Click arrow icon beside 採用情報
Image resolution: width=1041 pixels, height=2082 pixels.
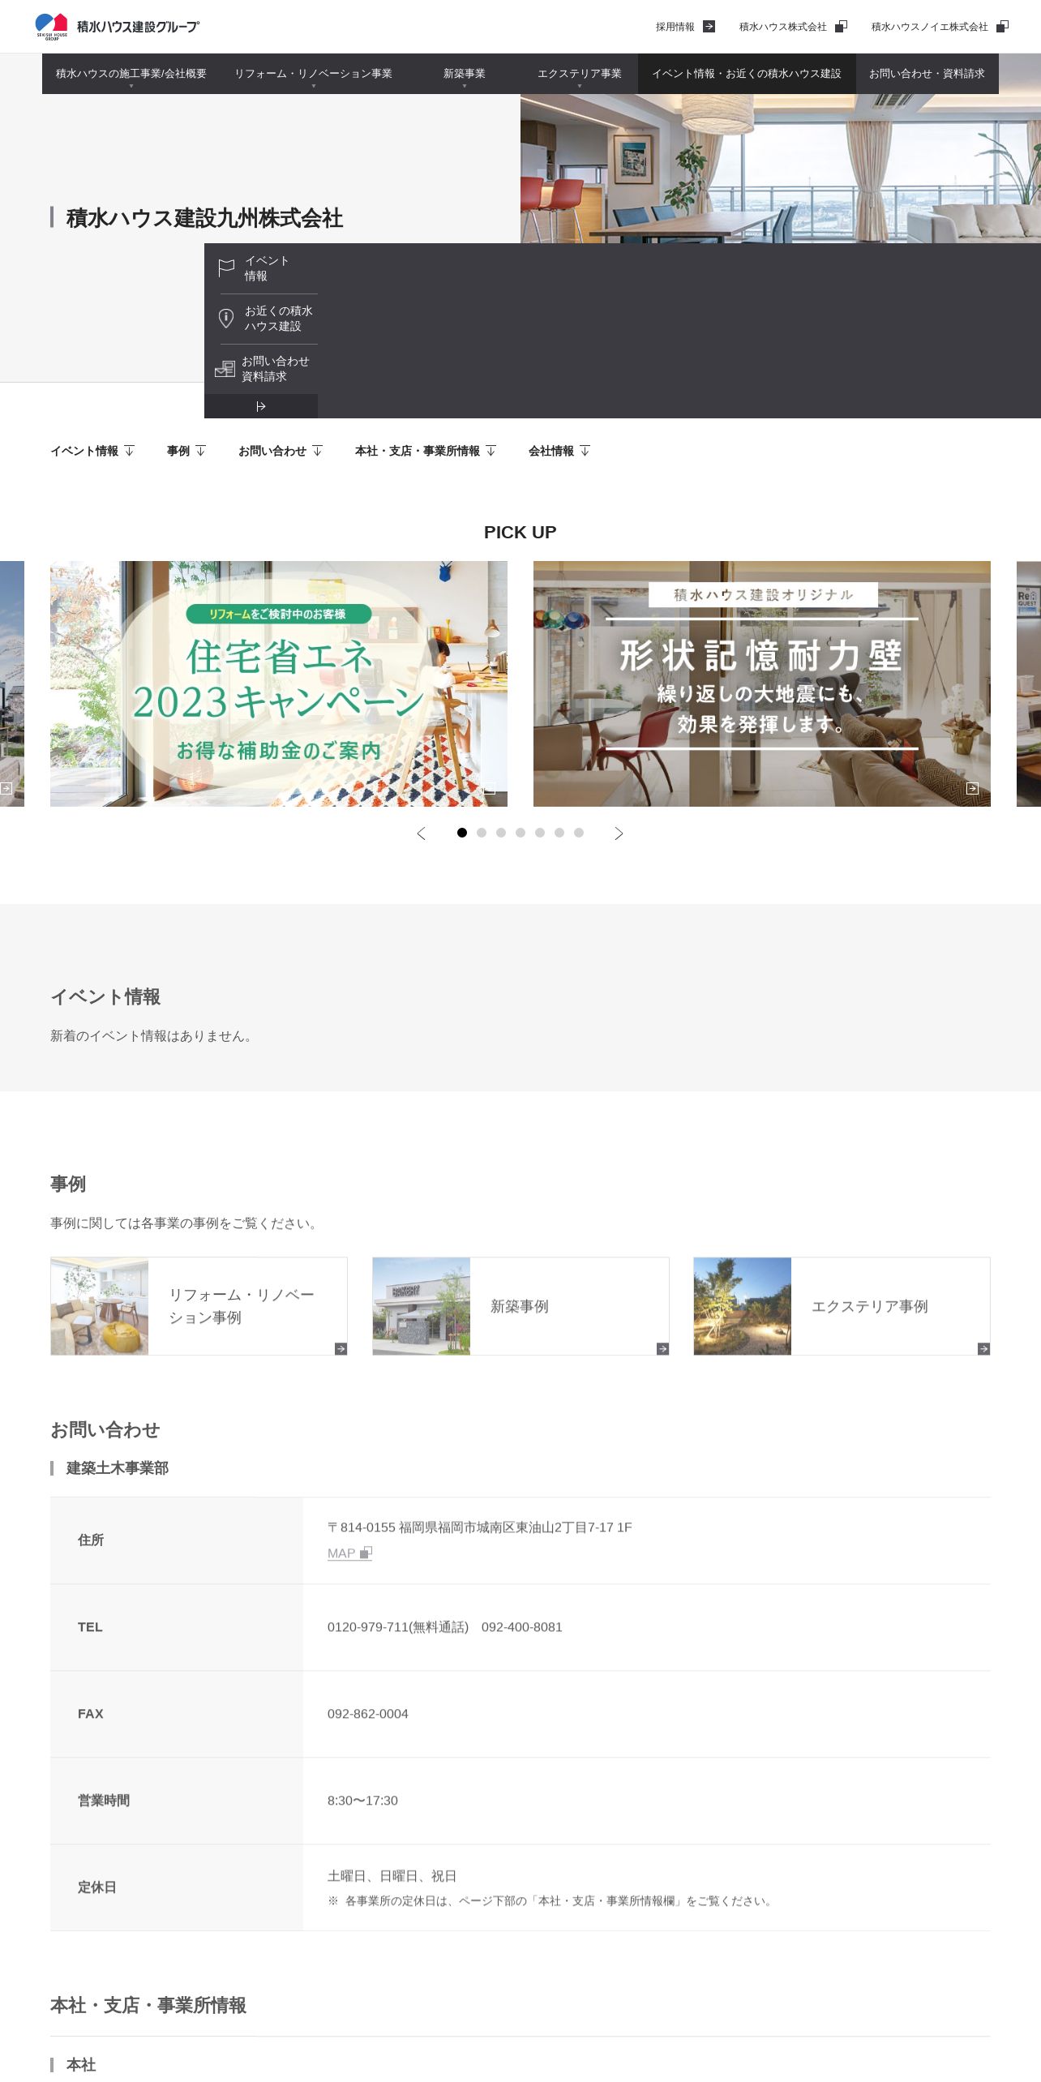pyautogui.click(x=709, y=27)
